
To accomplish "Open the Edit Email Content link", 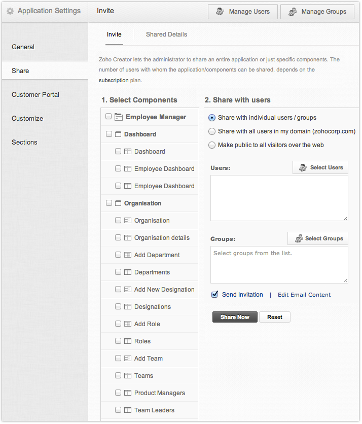I will coord(304,295).
